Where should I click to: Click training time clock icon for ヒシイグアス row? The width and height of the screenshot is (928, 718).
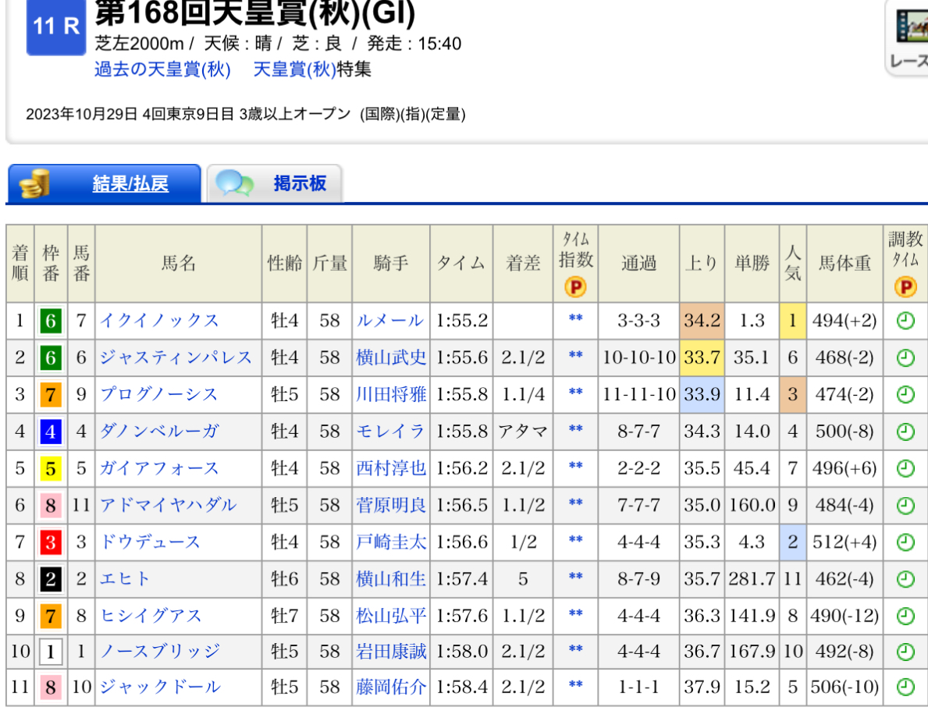pos(905,616)
